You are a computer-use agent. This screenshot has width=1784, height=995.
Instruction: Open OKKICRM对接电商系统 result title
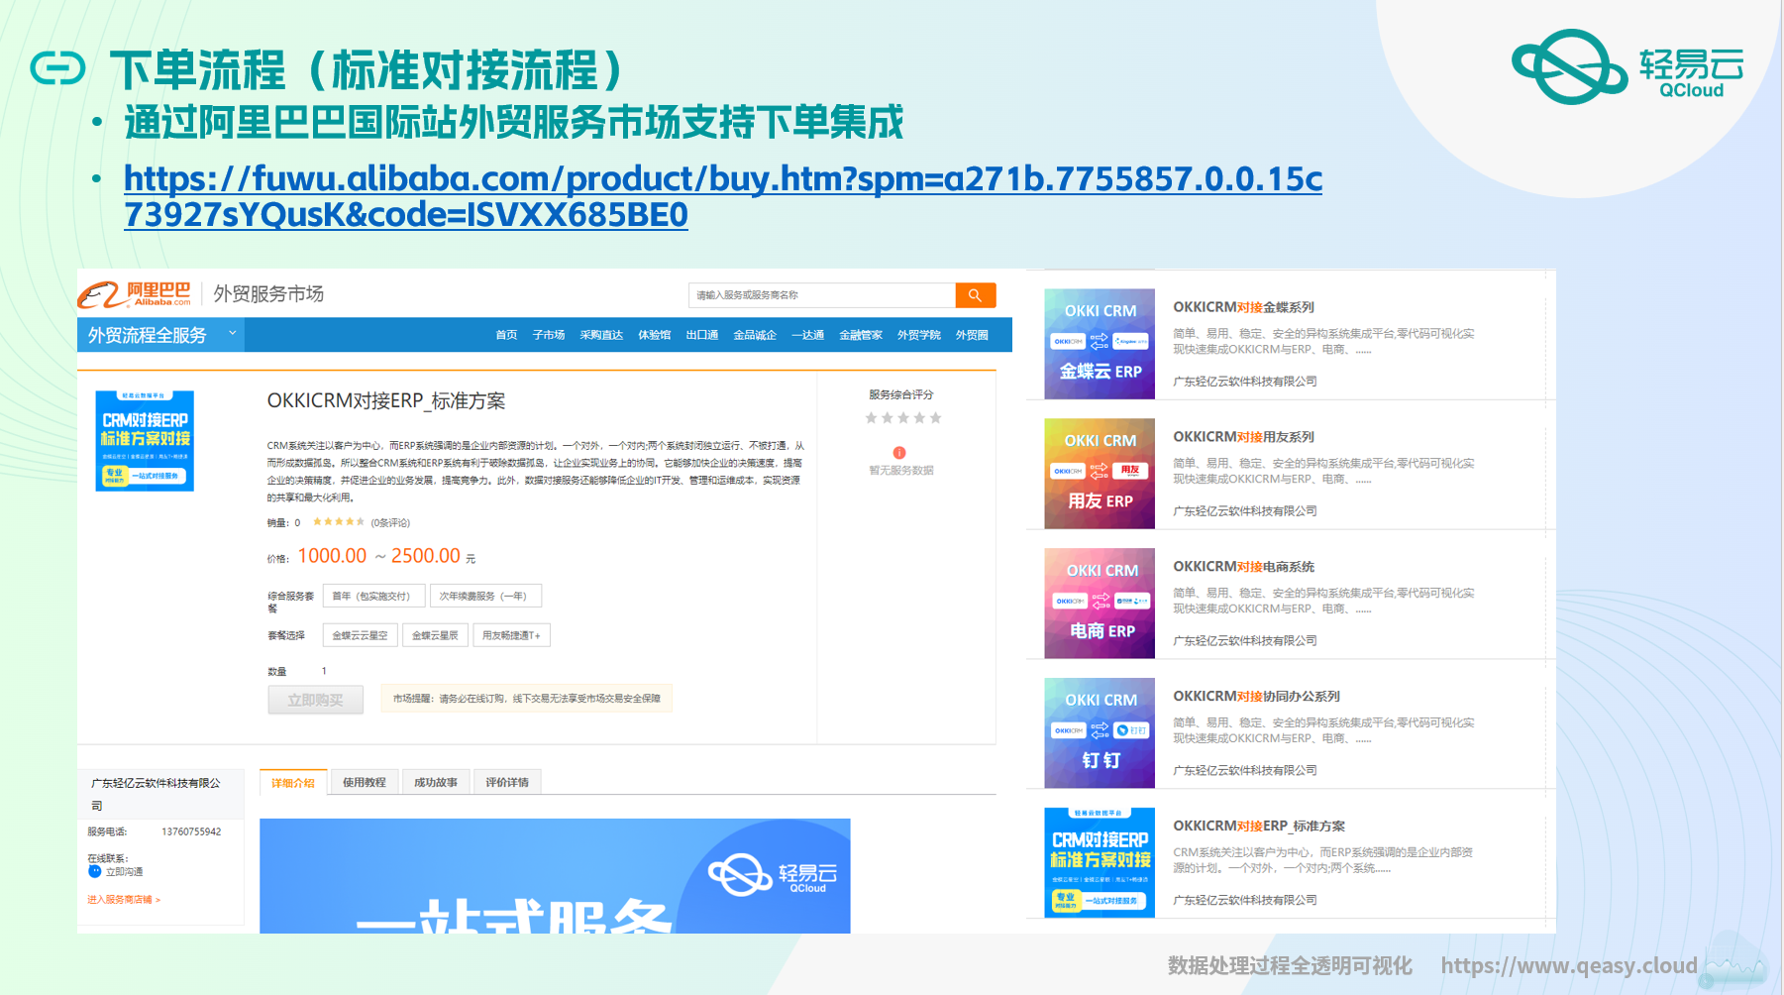pyautogui.click(x=1243, y=567)
